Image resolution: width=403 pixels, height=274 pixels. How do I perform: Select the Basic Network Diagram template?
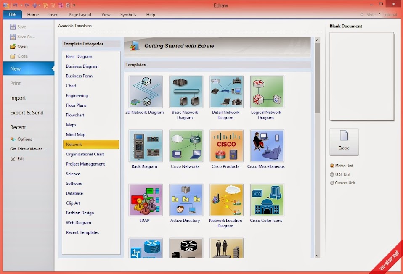pyautogui.click(x=186, y=92)
